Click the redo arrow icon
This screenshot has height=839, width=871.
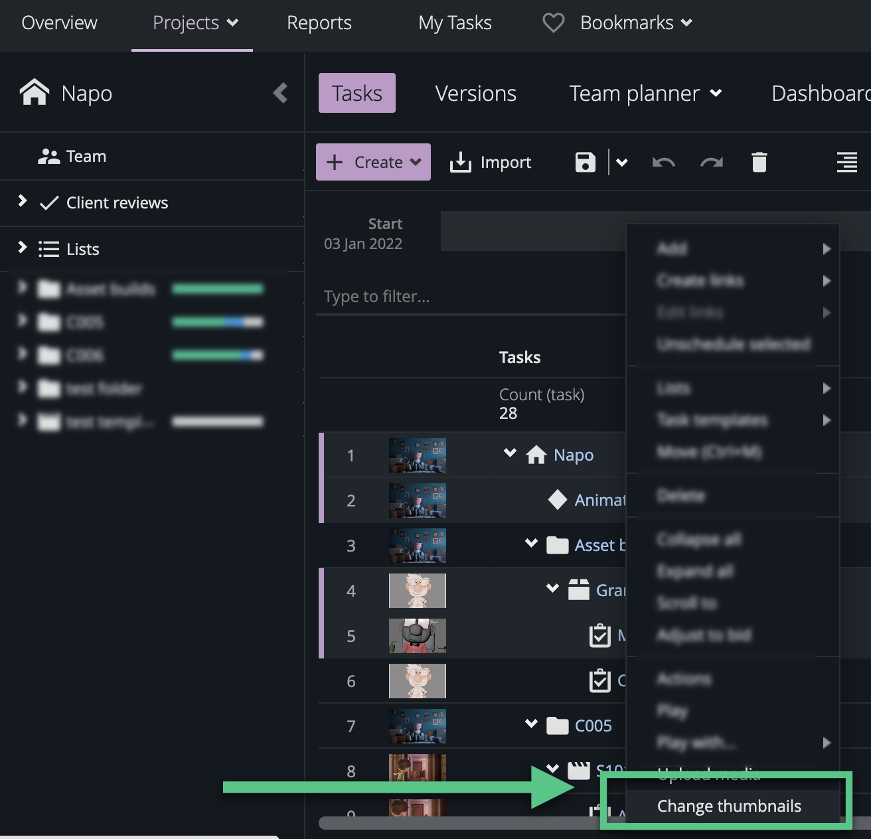pos(711,162)
